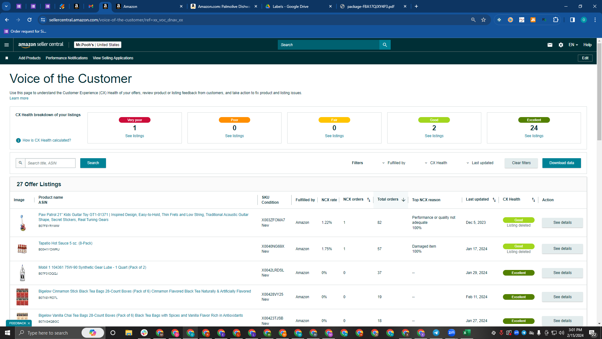Click the bookmark icon beside Add Products
This screenshot has height=339, width=602.
(x=7, y=58)
